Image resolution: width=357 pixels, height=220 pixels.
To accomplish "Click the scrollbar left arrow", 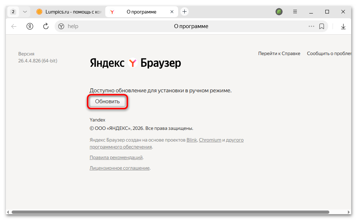I will [x=8, y=212].
